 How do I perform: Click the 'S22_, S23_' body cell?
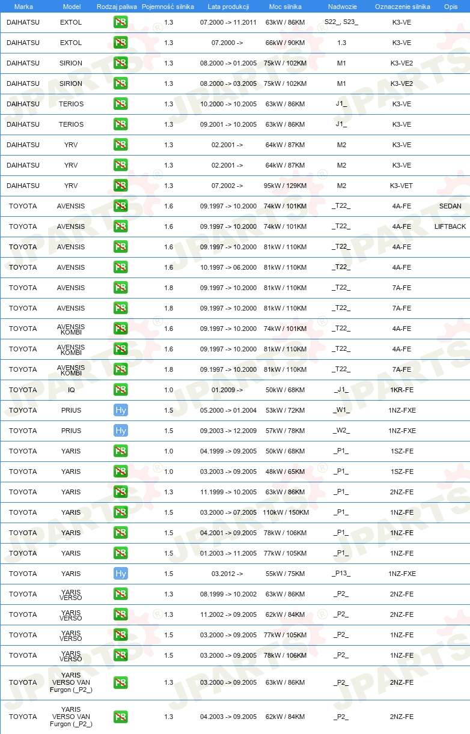coord(341,22)
